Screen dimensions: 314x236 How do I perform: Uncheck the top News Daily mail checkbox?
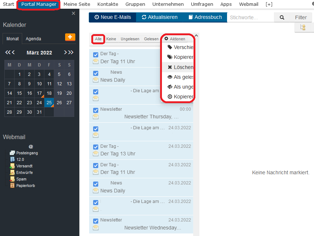click(96, 73)
